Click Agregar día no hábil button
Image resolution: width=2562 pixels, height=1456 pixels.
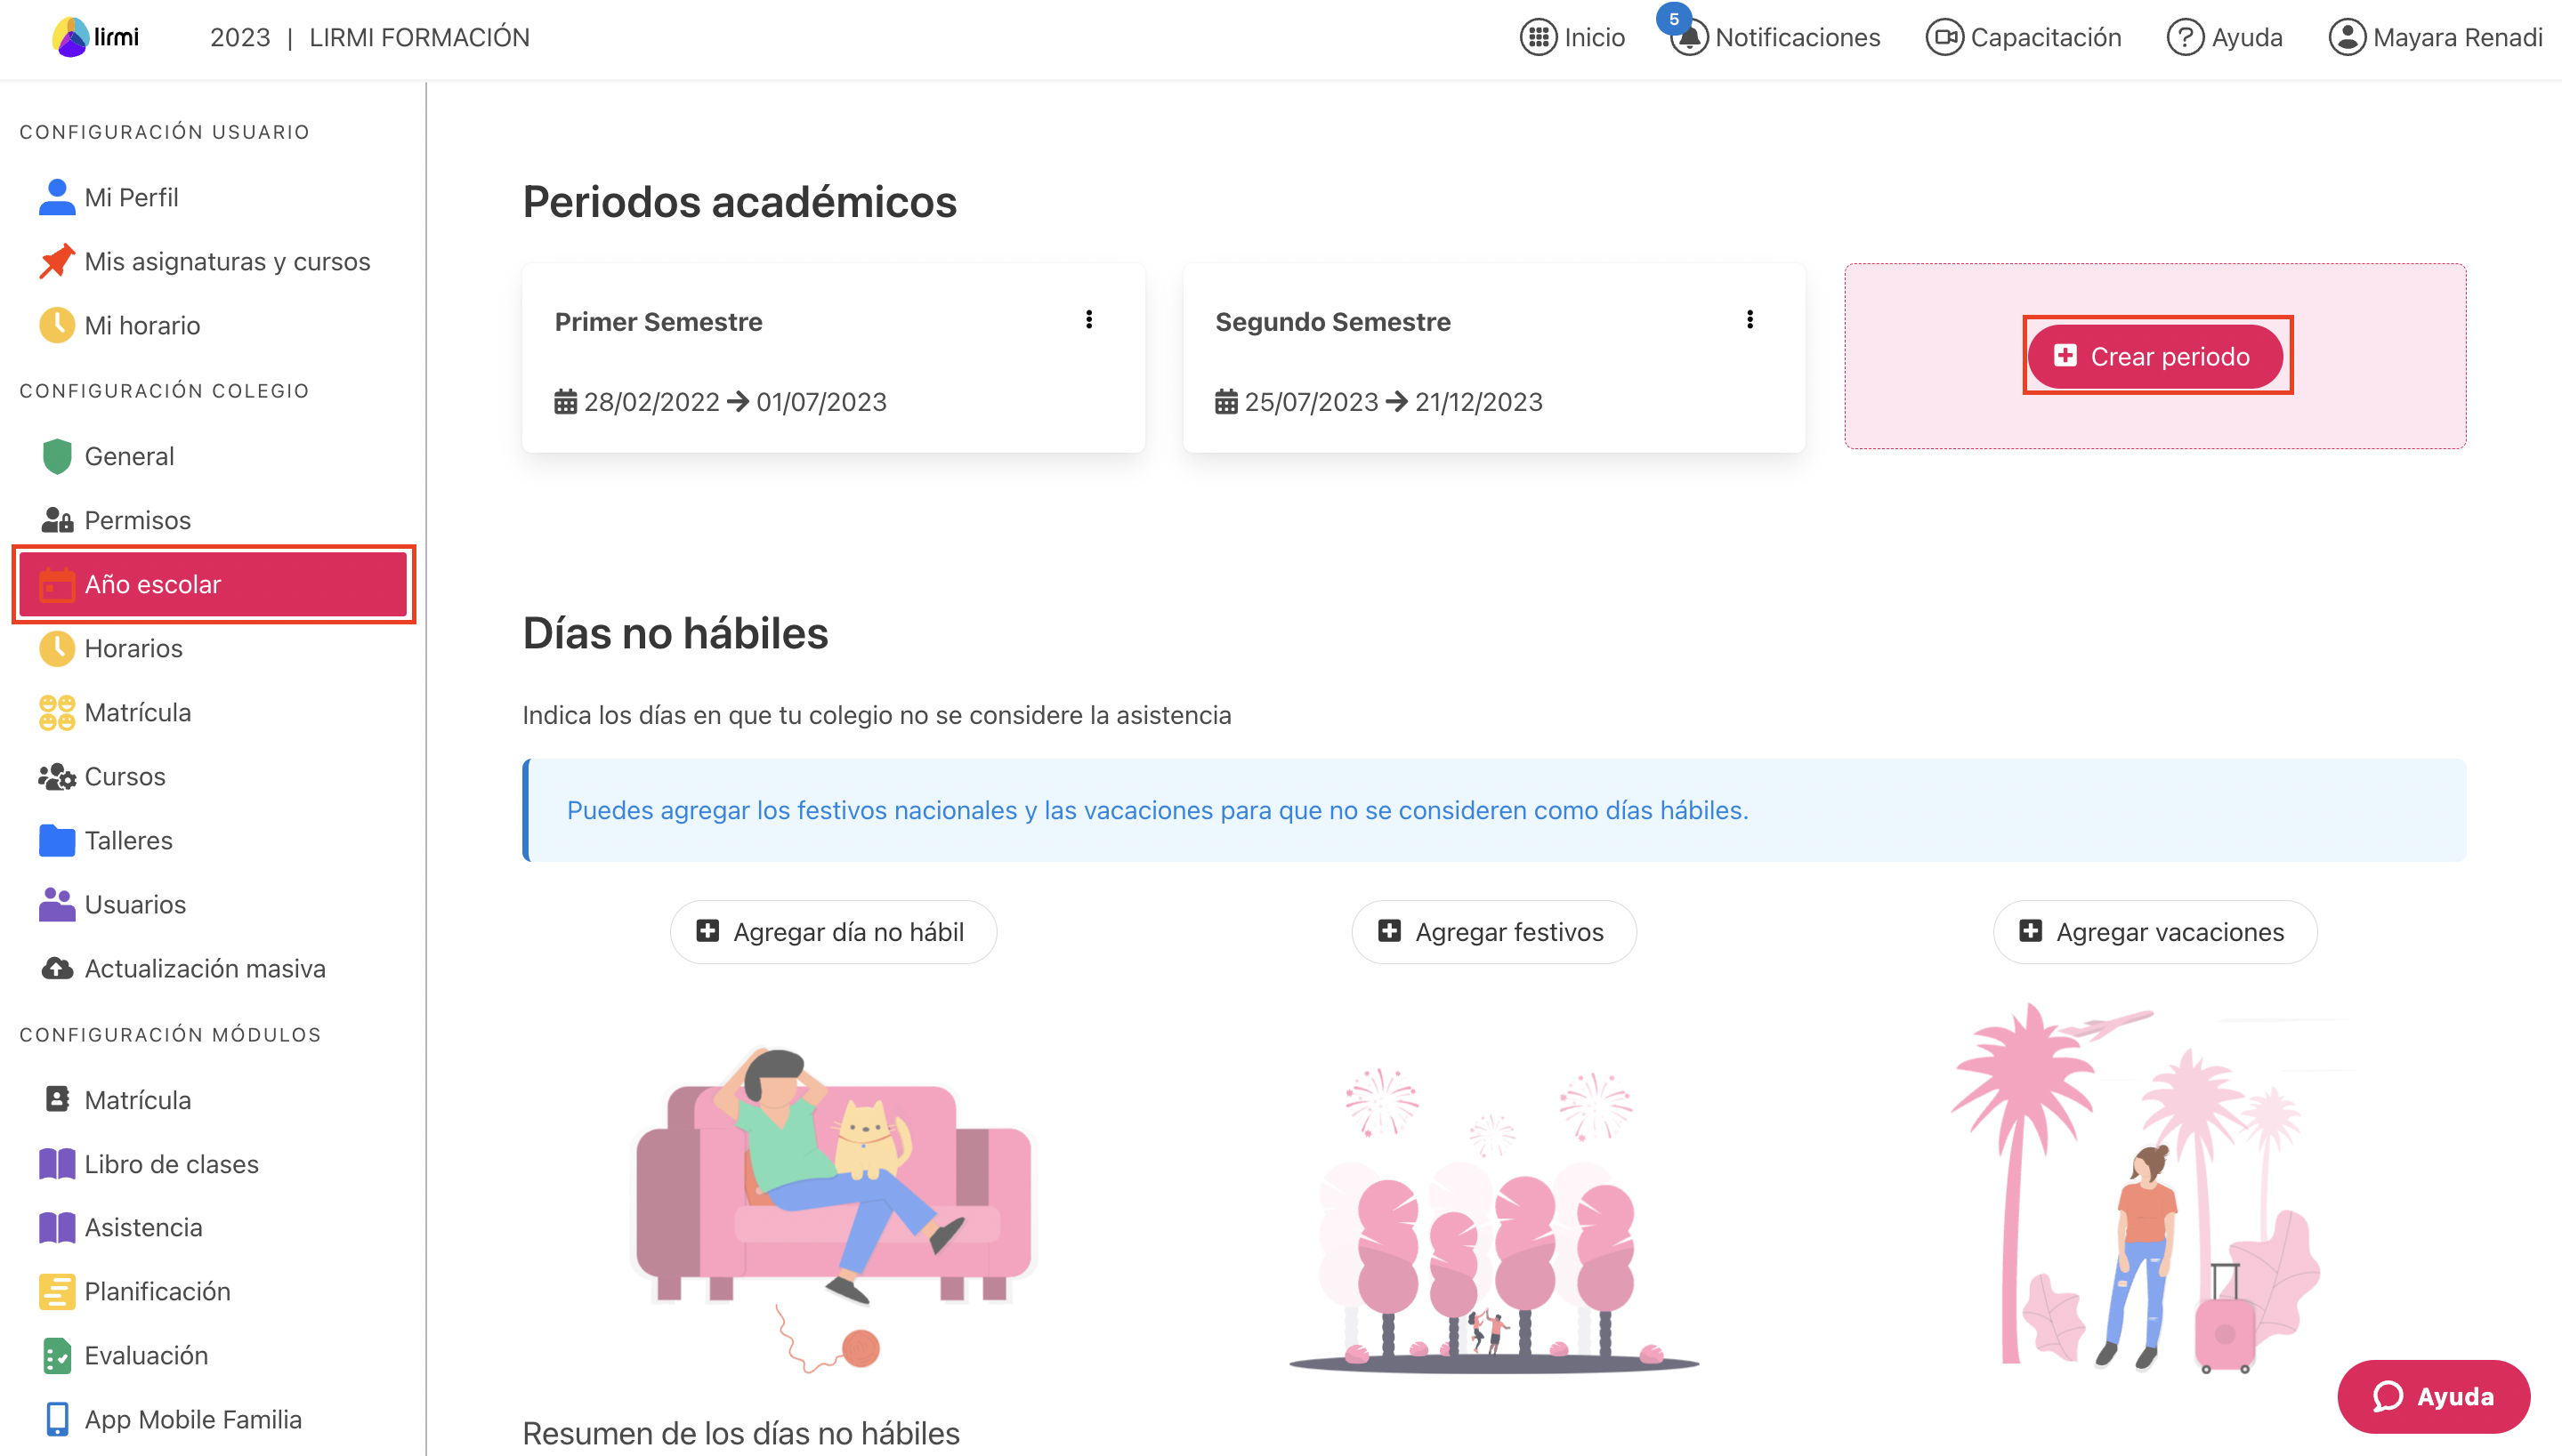point(832,932)
